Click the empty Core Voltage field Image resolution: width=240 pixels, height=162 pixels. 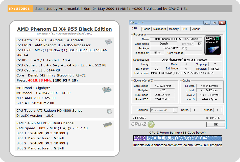tap(194, 53)
